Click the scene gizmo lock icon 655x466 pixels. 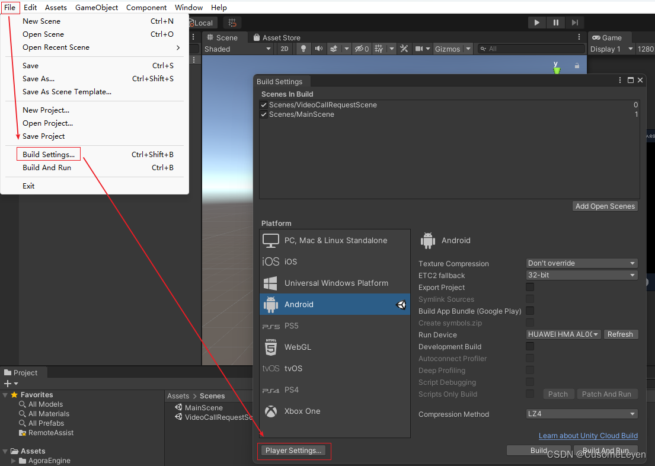tap(577, 66)
